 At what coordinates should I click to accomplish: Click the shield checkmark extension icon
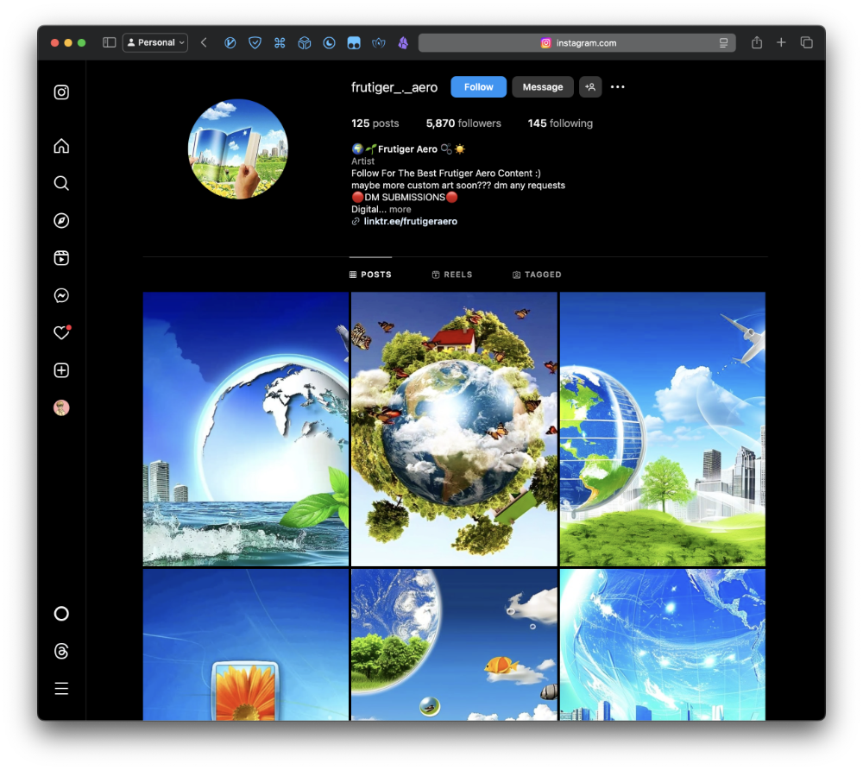255,42
